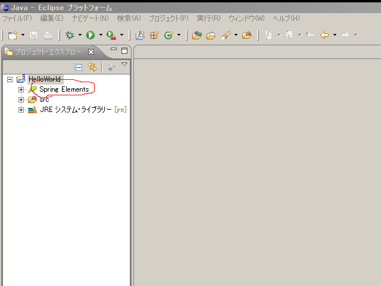Maximize the Project Explorer view

124,51
